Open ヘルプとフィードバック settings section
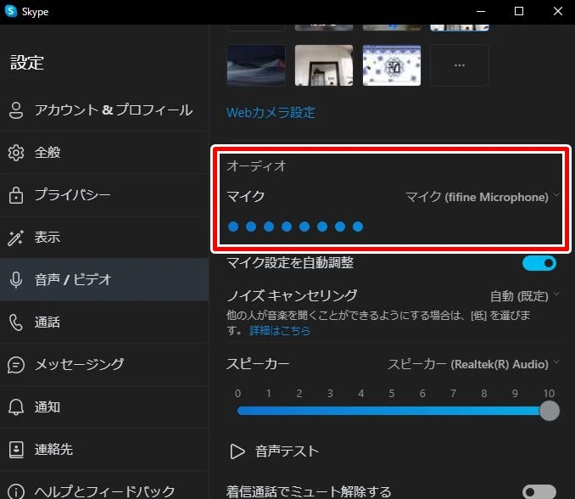This screenshot has width=575, height=499. (x=104, y=491)
